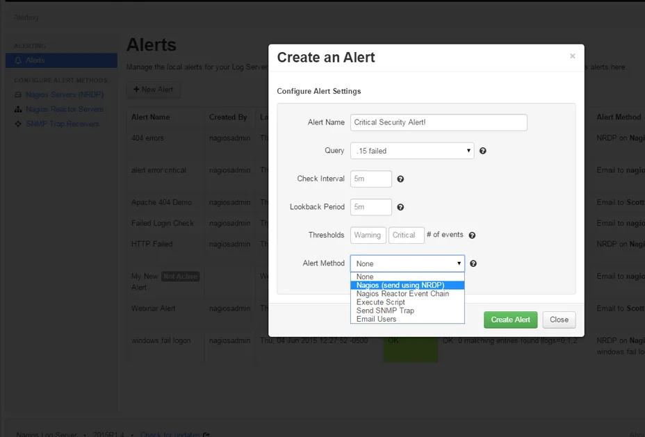Choose None in the Alert Method list
This screenshot has width=645, height=437.
click(408, 277)
